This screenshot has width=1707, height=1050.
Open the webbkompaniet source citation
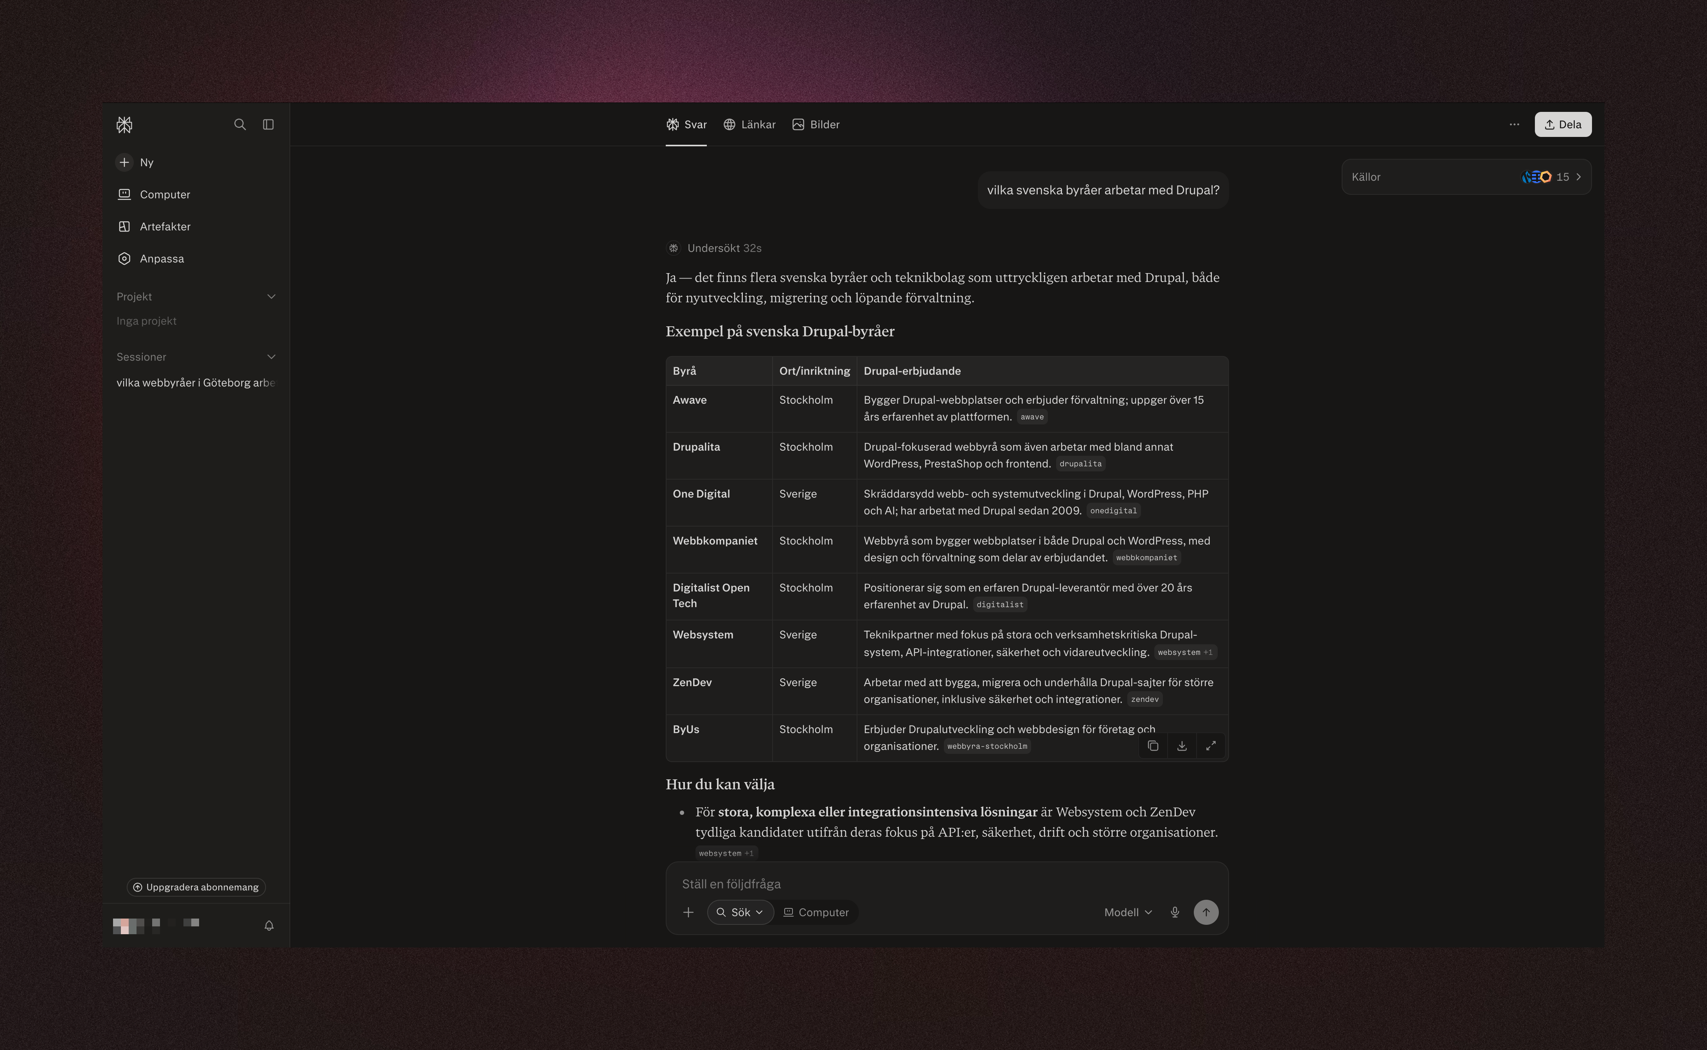tap(1146, 557)
